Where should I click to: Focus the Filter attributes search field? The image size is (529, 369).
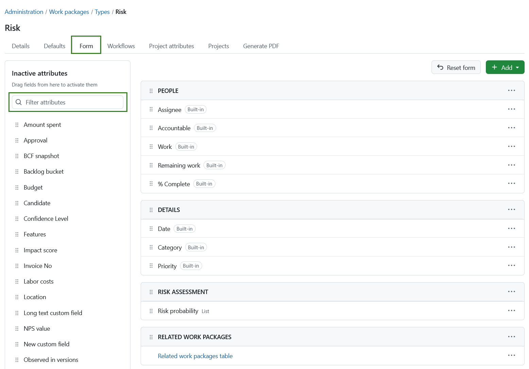[x=68, y=102]
